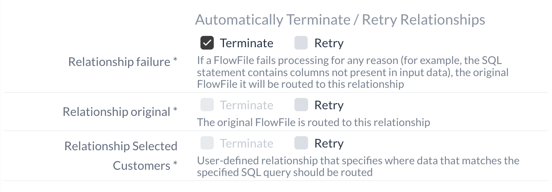Click disabled Terminate checkbox for Selected Customers
552x192 pixels.
207,143
